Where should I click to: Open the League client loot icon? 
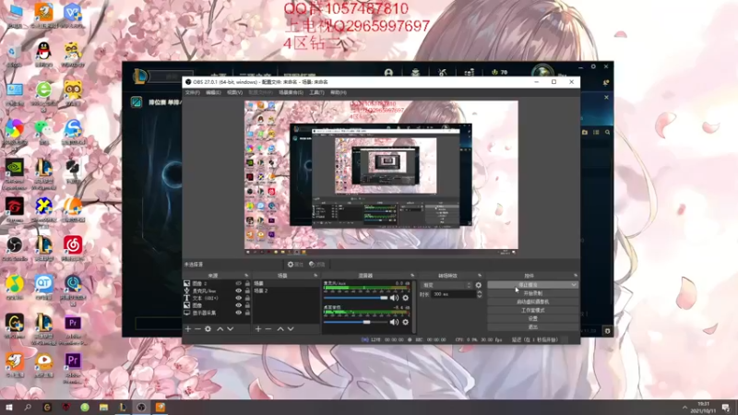pos(416,73)
